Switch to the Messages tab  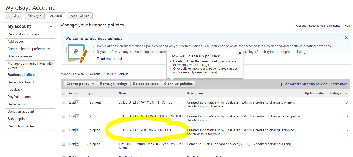pos(35,16)
